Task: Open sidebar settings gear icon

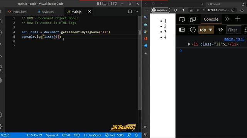Action: (146, 134)
